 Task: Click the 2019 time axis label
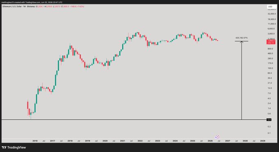[87, 141]
